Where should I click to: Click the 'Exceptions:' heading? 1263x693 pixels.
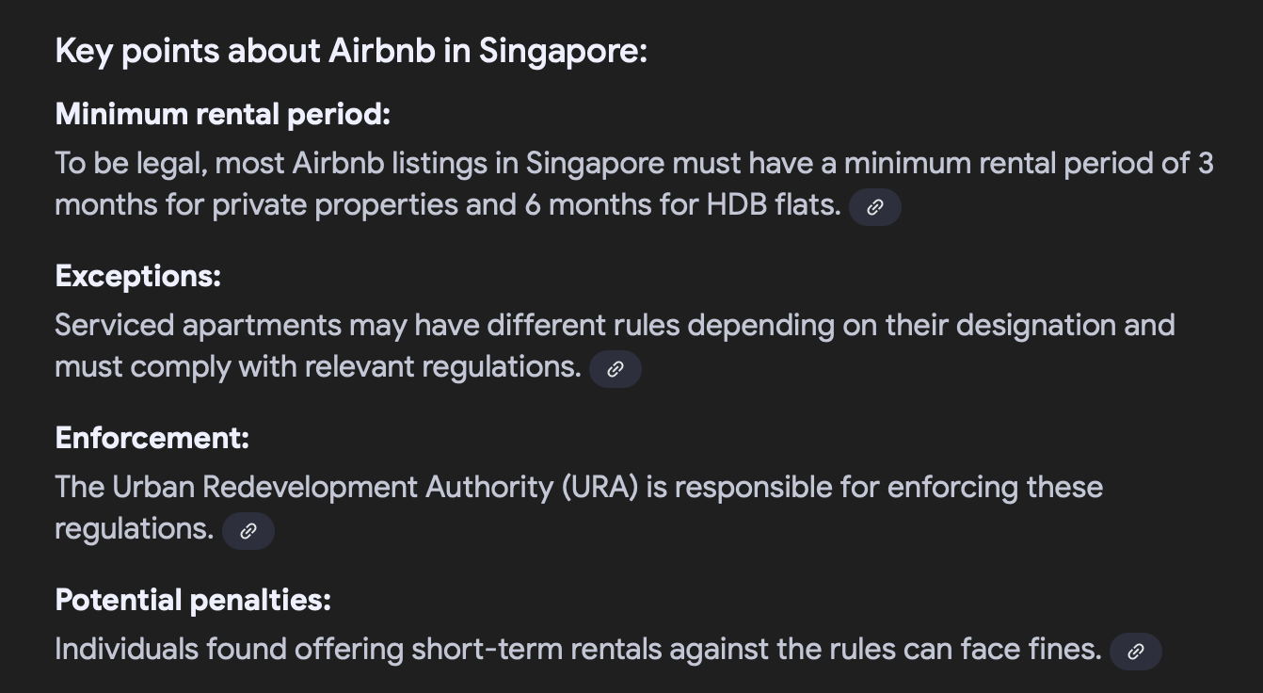pos(137,277)
